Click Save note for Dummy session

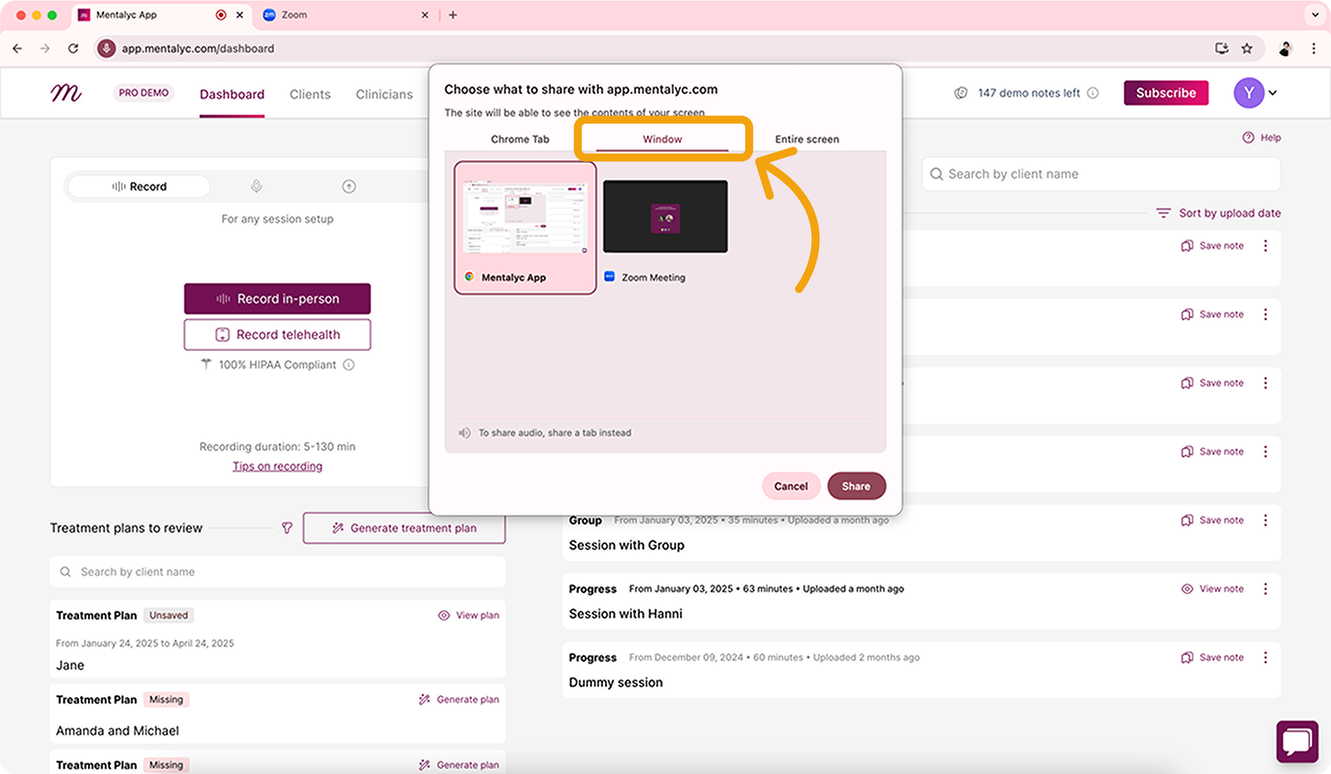pyautogui.click(x=1212, y=658)
